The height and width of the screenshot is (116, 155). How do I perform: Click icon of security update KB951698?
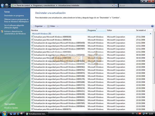33,82
